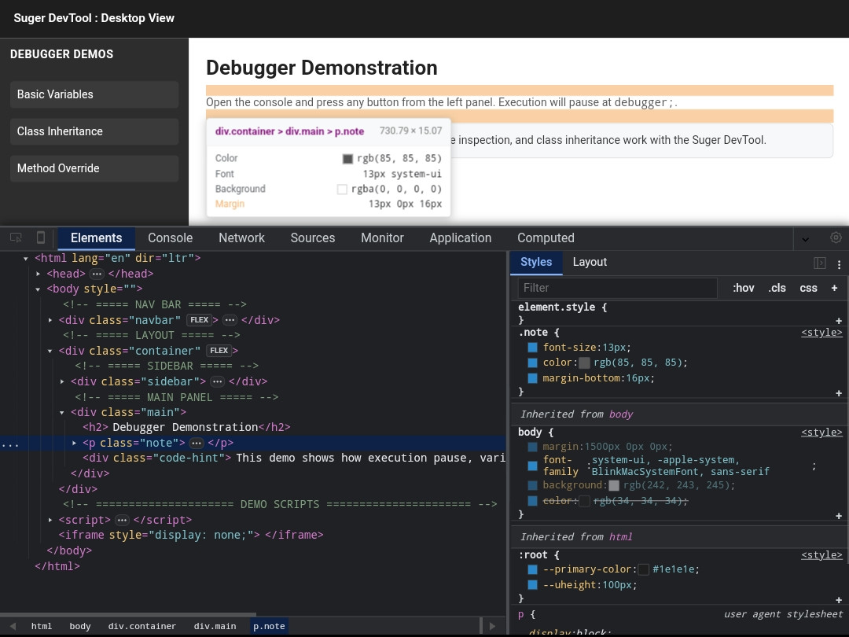Viewport: 849px width, 637px height.
Task: Expand the script element node
Action: click(x=50, y=520)
